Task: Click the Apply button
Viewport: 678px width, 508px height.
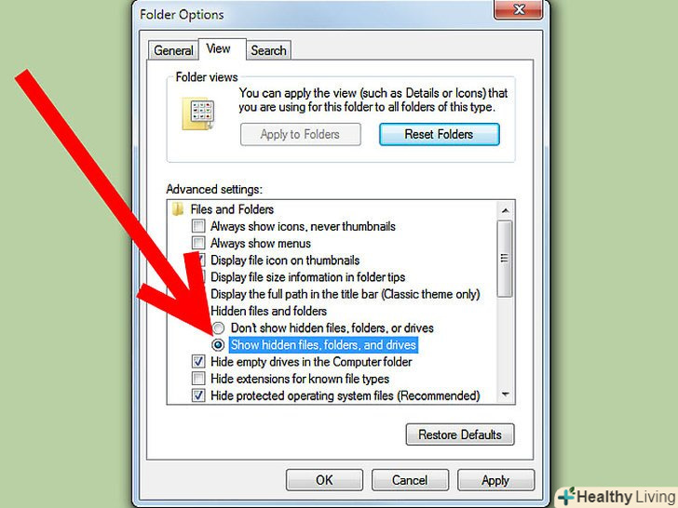Action: point(496,480)
